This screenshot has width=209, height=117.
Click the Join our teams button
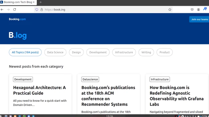[199, 19]
